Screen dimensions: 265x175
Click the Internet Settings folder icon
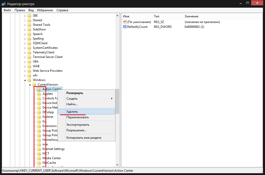coord(39,149)
